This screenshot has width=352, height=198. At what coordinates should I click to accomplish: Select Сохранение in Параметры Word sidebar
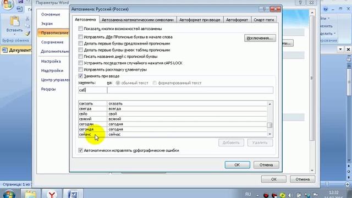coord(53,42)
